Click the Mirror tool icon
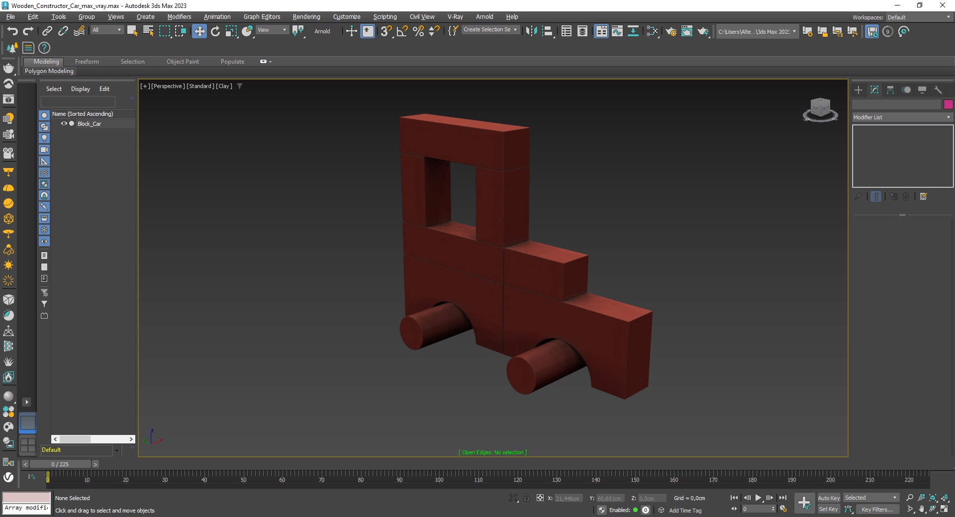This screenshot has height=517, width=955. [x=531, y=31]
